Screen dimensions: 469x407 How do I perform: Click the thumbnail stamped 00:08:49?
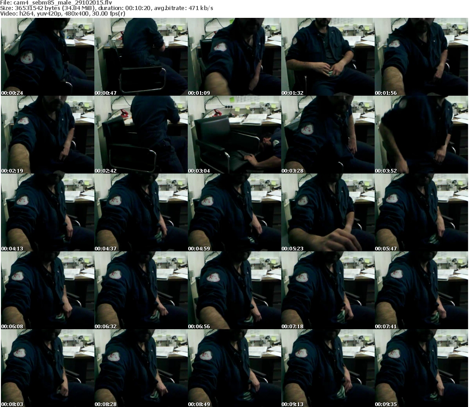(x=234, y=368)
